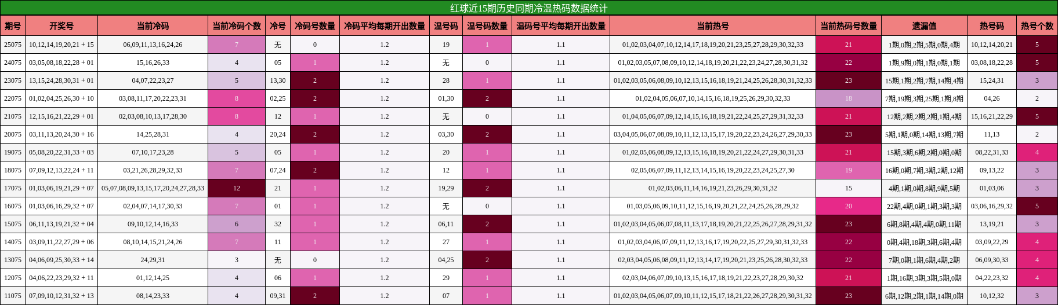Select draw numbers 07,09,12,13,22,24 + 11
The height and width of the screenshot is (305, 1058).
[61, 170]
